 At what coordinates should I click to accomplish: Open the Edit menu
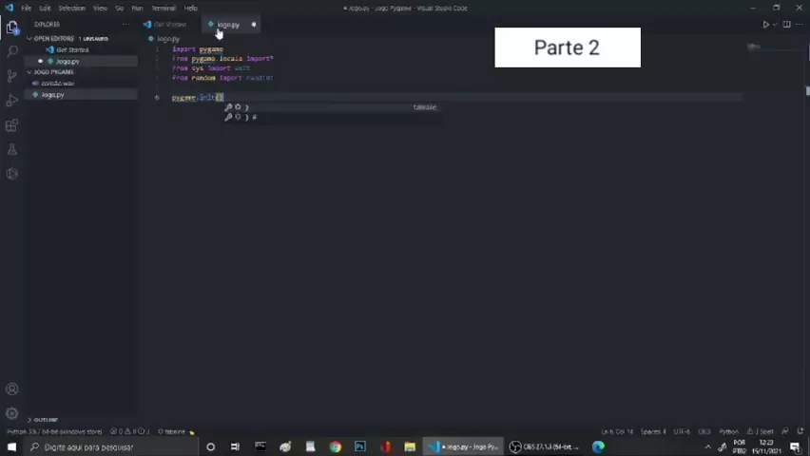[x=45, y=9]
